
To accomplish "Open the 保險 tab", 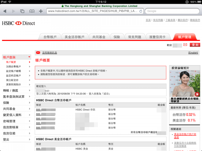I will point(116,37).
